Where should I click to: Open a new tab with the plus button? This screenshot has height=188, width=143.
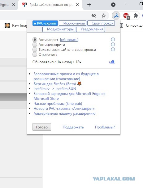coord(89,5)
